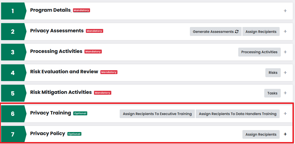Expand Processing Activities row with plus icon
The image size is (295, 144).
click(285, 52)
